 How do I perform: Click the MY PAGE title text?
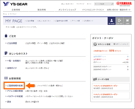[x=14, y=21]
